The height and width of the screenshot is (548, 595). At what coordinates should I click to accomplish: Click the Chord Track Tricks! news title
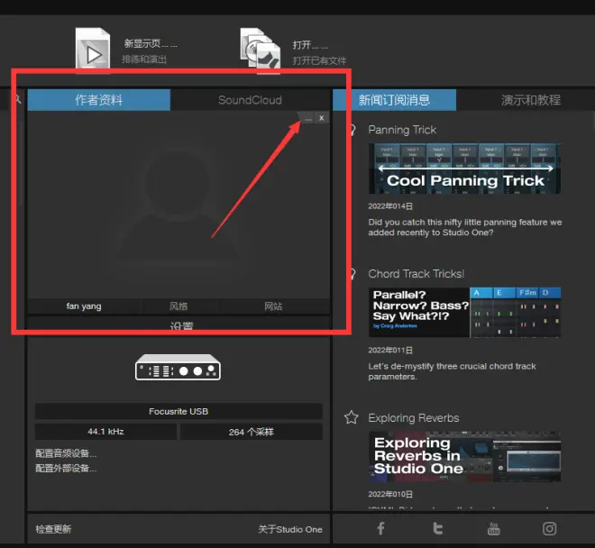pos(416,274)
